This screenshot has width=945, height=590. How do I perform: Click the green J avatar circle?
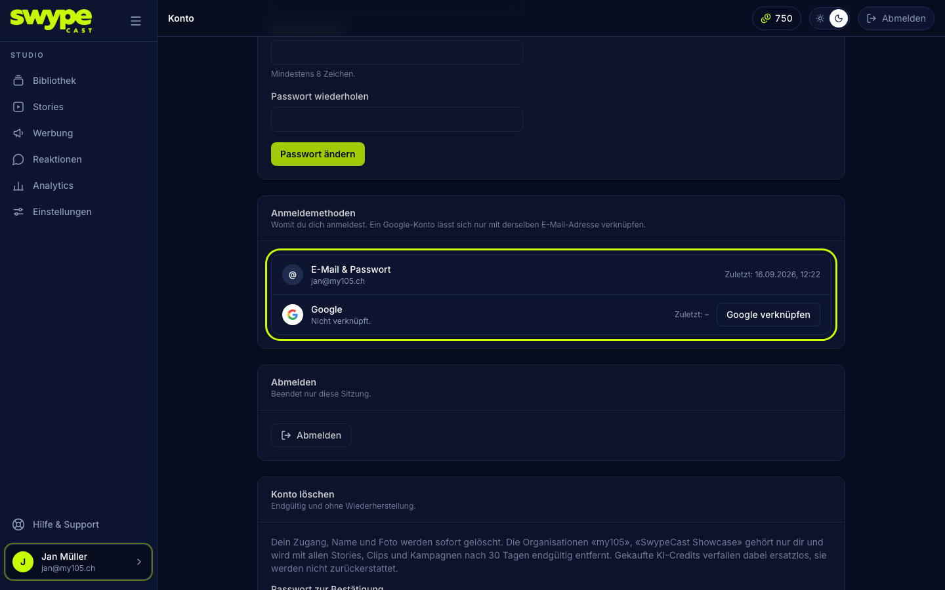point(23,562)
